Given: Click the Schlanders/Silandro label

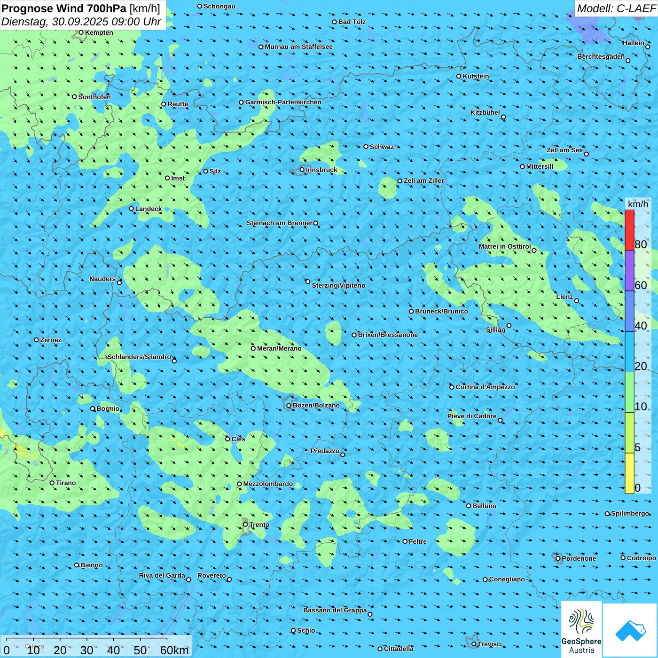Looking at the screenshot, I should point(139,357).
